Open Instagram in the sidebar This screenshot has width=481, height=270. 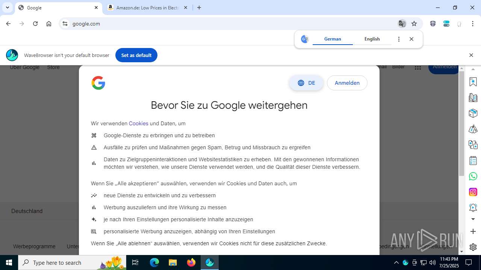click(473, 192)
